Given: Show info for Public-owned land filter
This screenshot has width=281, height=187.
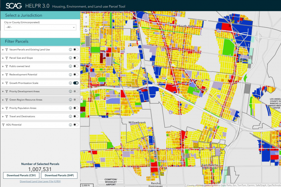Looking at the screenshot, I should tap(70, 66).
